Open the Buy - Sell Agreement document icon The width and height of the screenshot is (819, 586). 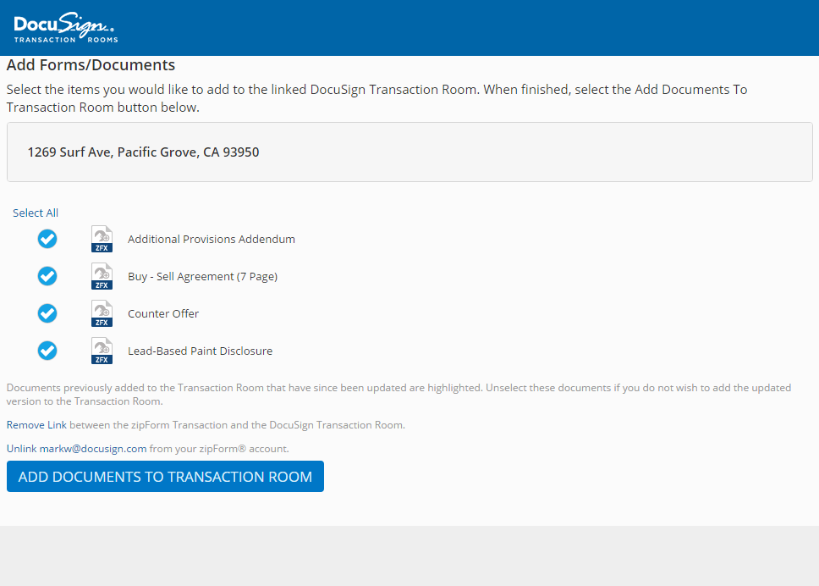coord(102,276)
